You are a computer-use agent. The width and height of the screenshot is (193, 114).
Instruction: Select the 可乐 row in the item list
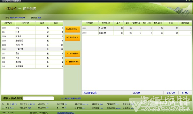point(32,58)
